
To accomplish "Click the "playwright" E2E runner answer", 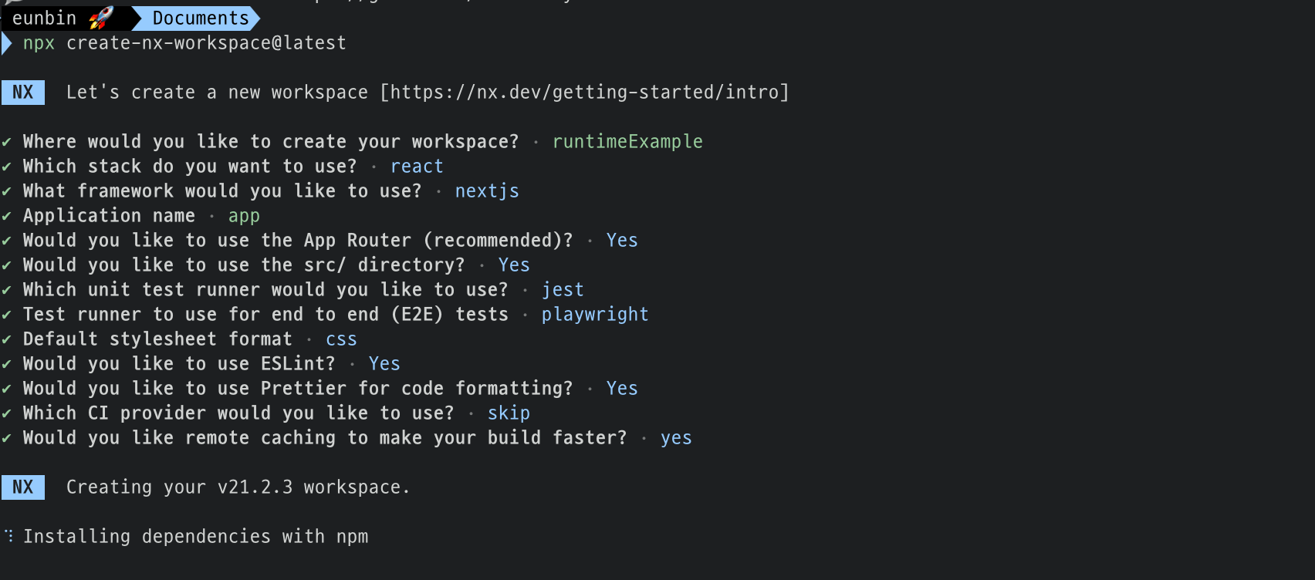I will click(595, 315).
